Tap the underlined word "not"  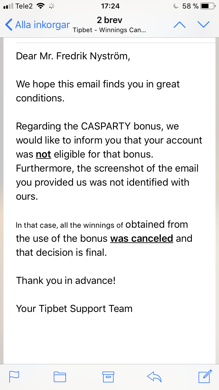point(44,154)
